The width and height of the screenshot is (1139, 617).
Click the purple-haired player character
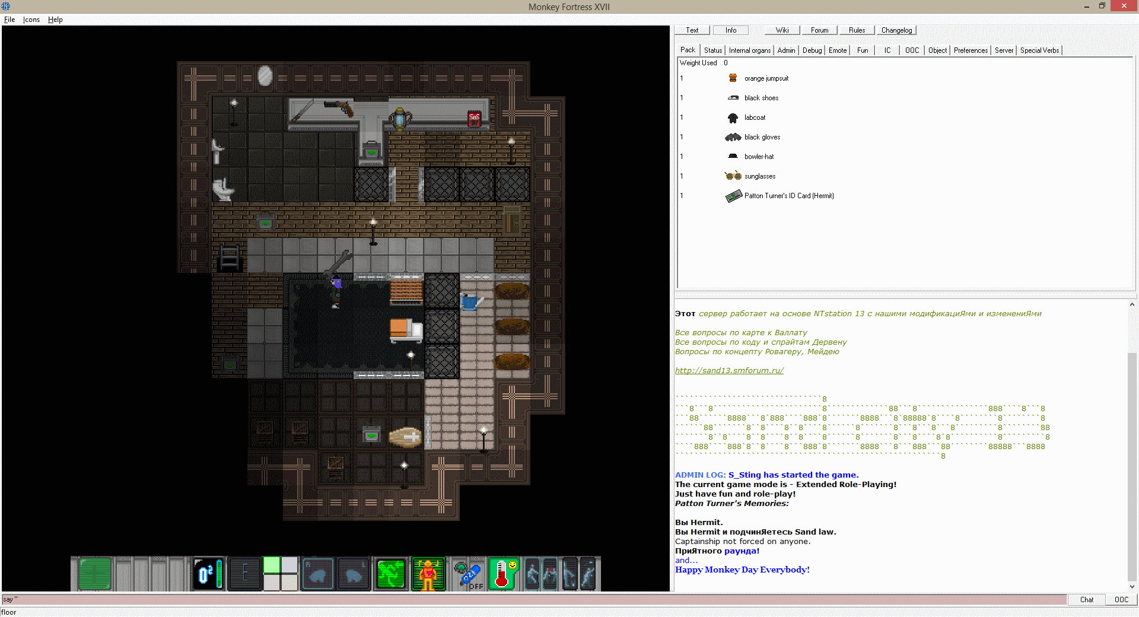coord(336,291)
